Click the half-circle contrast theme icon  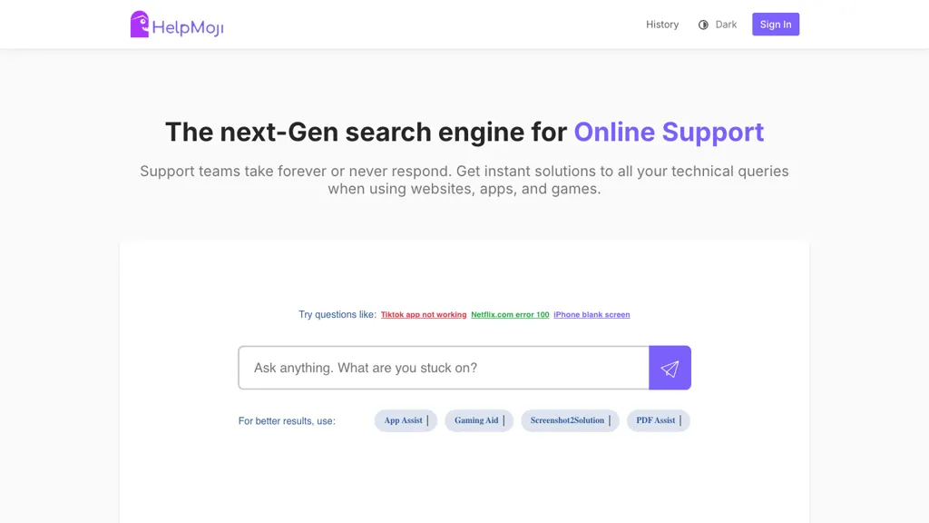tap(703, 25)
